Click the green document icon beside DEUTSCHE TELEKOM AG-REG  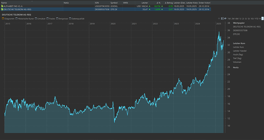[x=2, y=10]
